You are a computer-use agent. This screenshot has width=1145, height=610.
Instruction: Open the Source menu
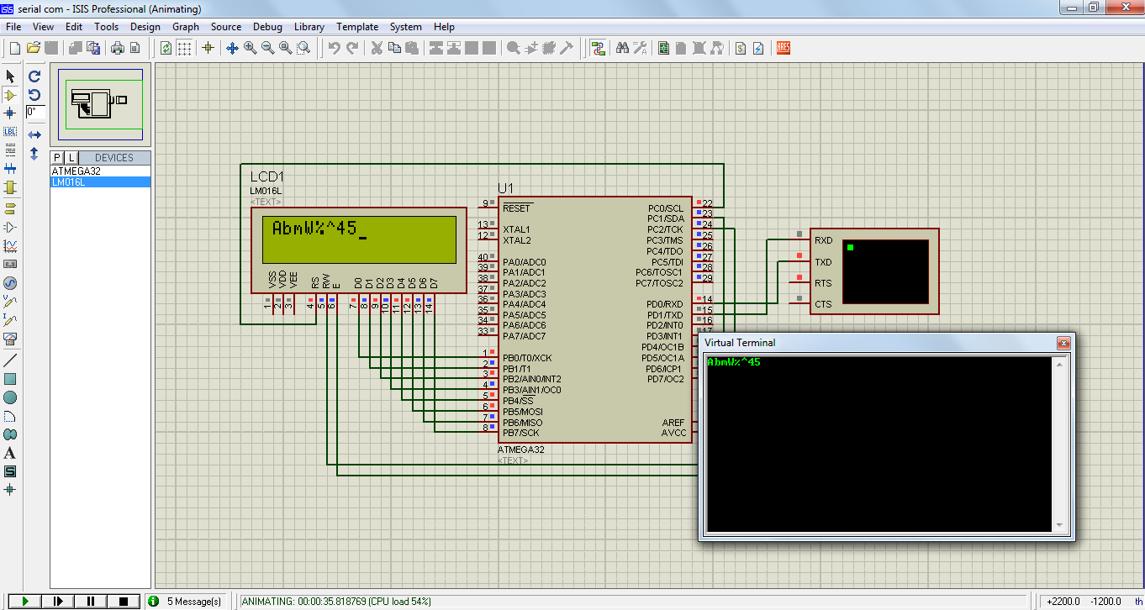click(226, 27)
